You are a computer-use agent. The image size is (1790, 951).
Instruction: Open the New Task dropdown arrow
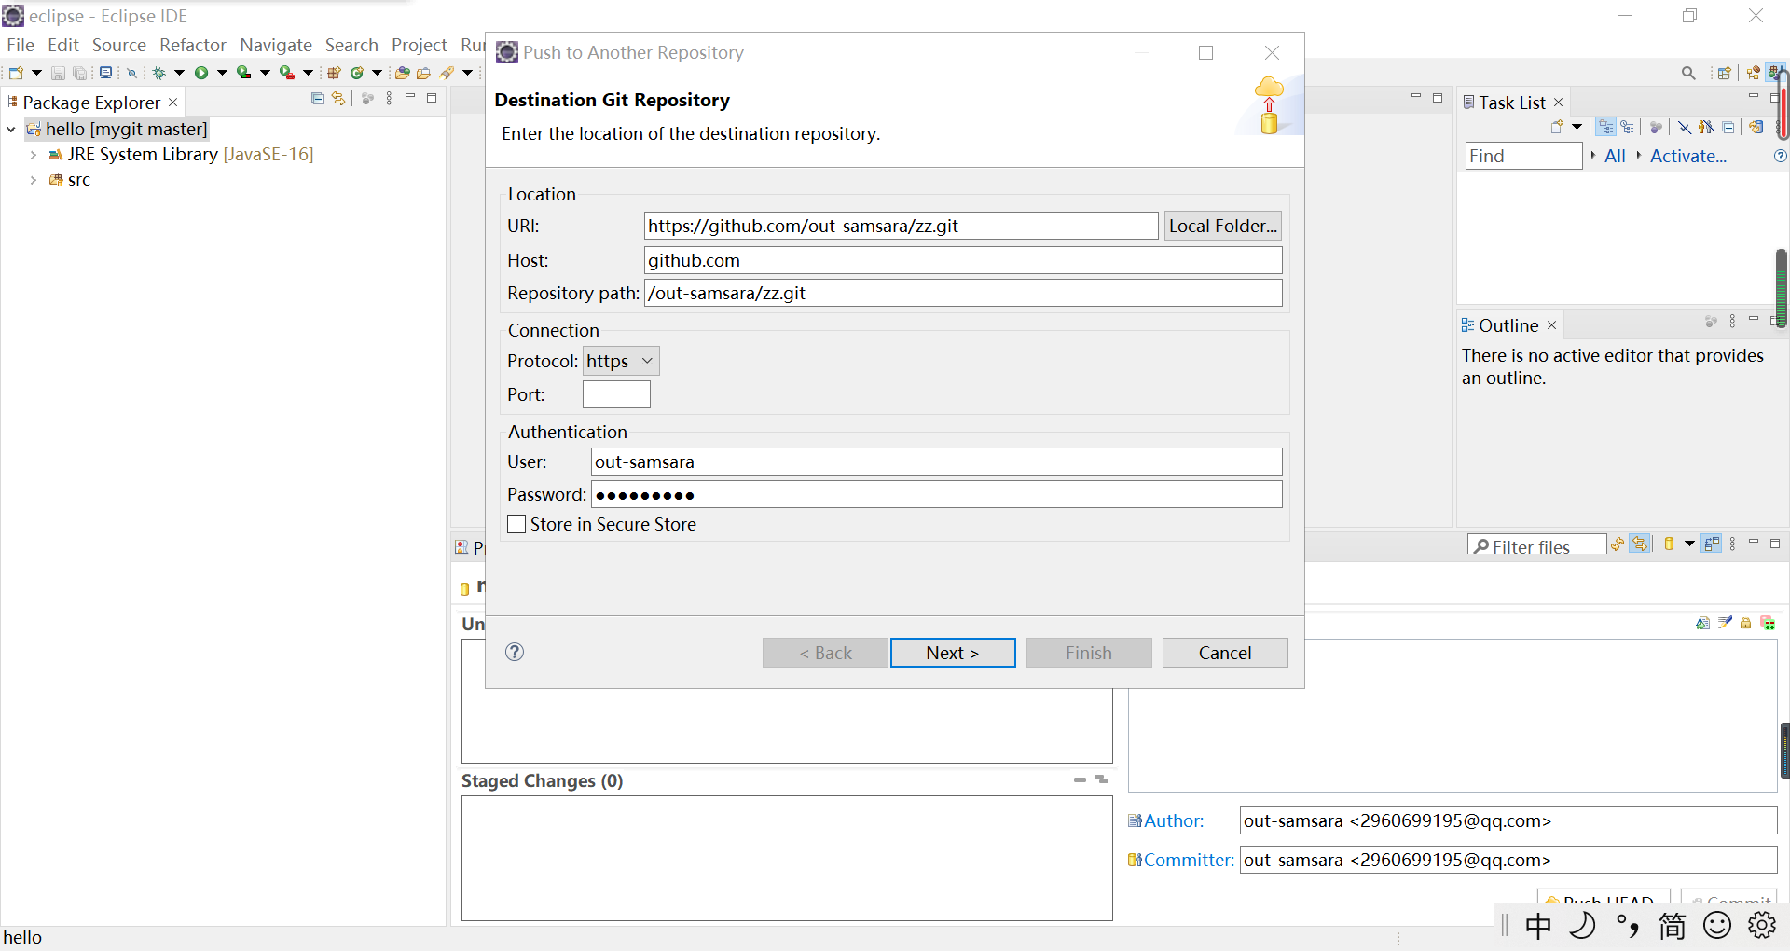[1577, 127]
